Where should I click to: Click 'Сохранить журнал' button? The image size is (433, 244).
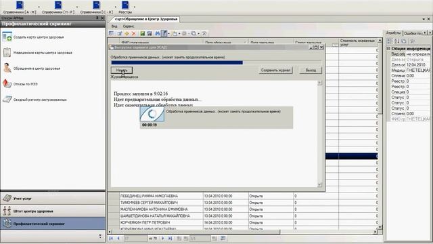click(275, 70)
